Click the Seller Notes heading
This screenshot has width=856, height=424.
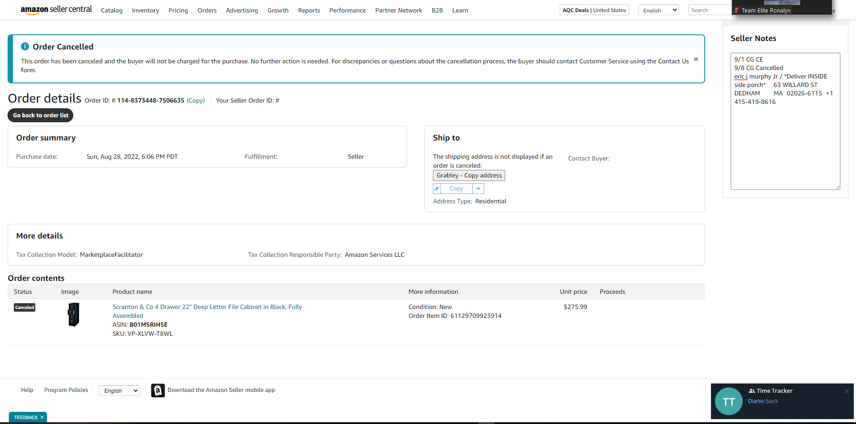tap(753, 38)
